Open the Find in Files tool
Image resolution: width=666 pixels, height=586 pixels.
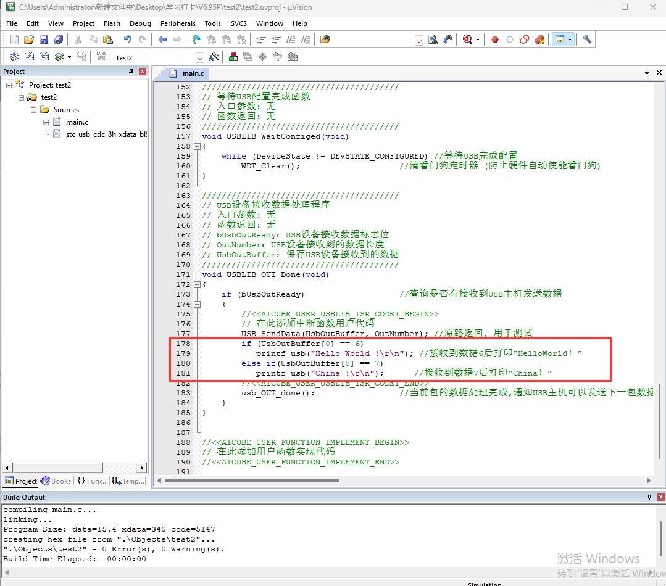[x=325, y=39]
